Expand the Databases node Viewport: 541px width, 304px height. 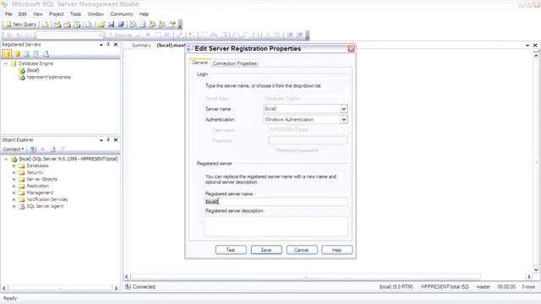[14, 166]
